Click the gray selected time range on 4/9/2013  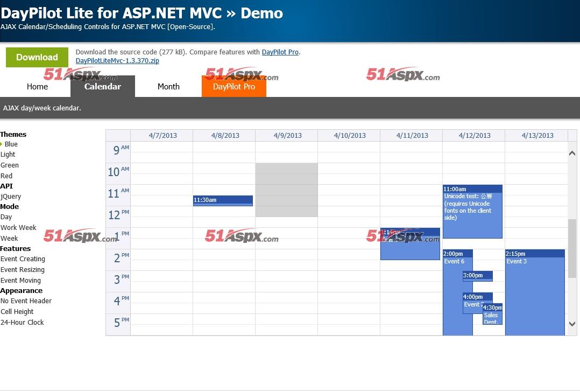[286, 190]
